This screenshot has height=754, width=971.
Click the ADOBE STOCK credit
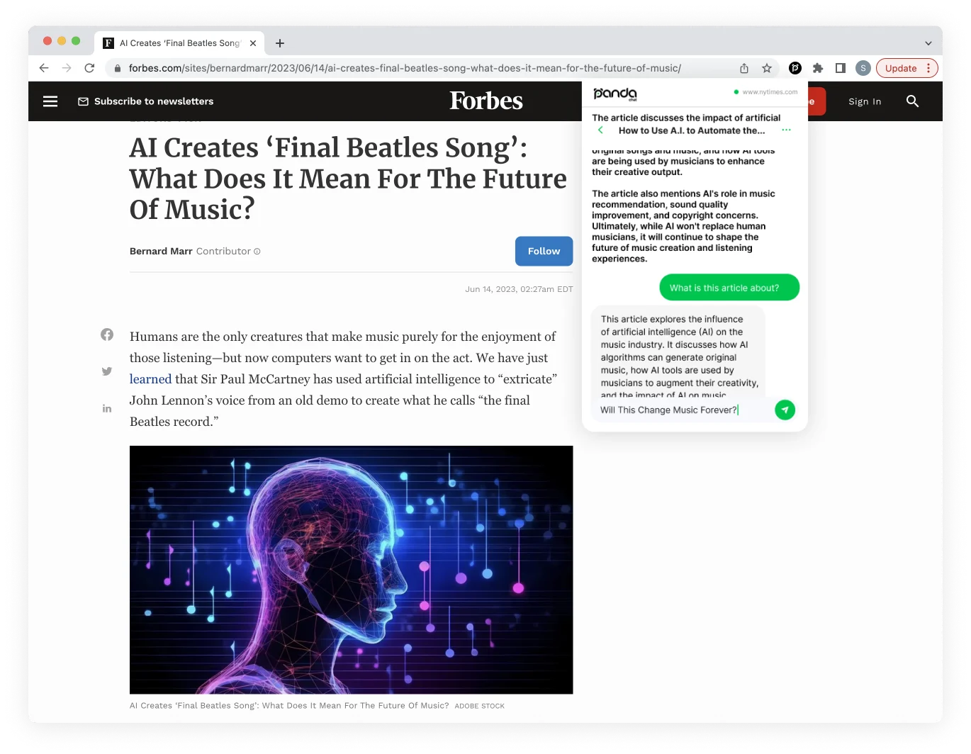pyautogui.click(x=479, y=706)
